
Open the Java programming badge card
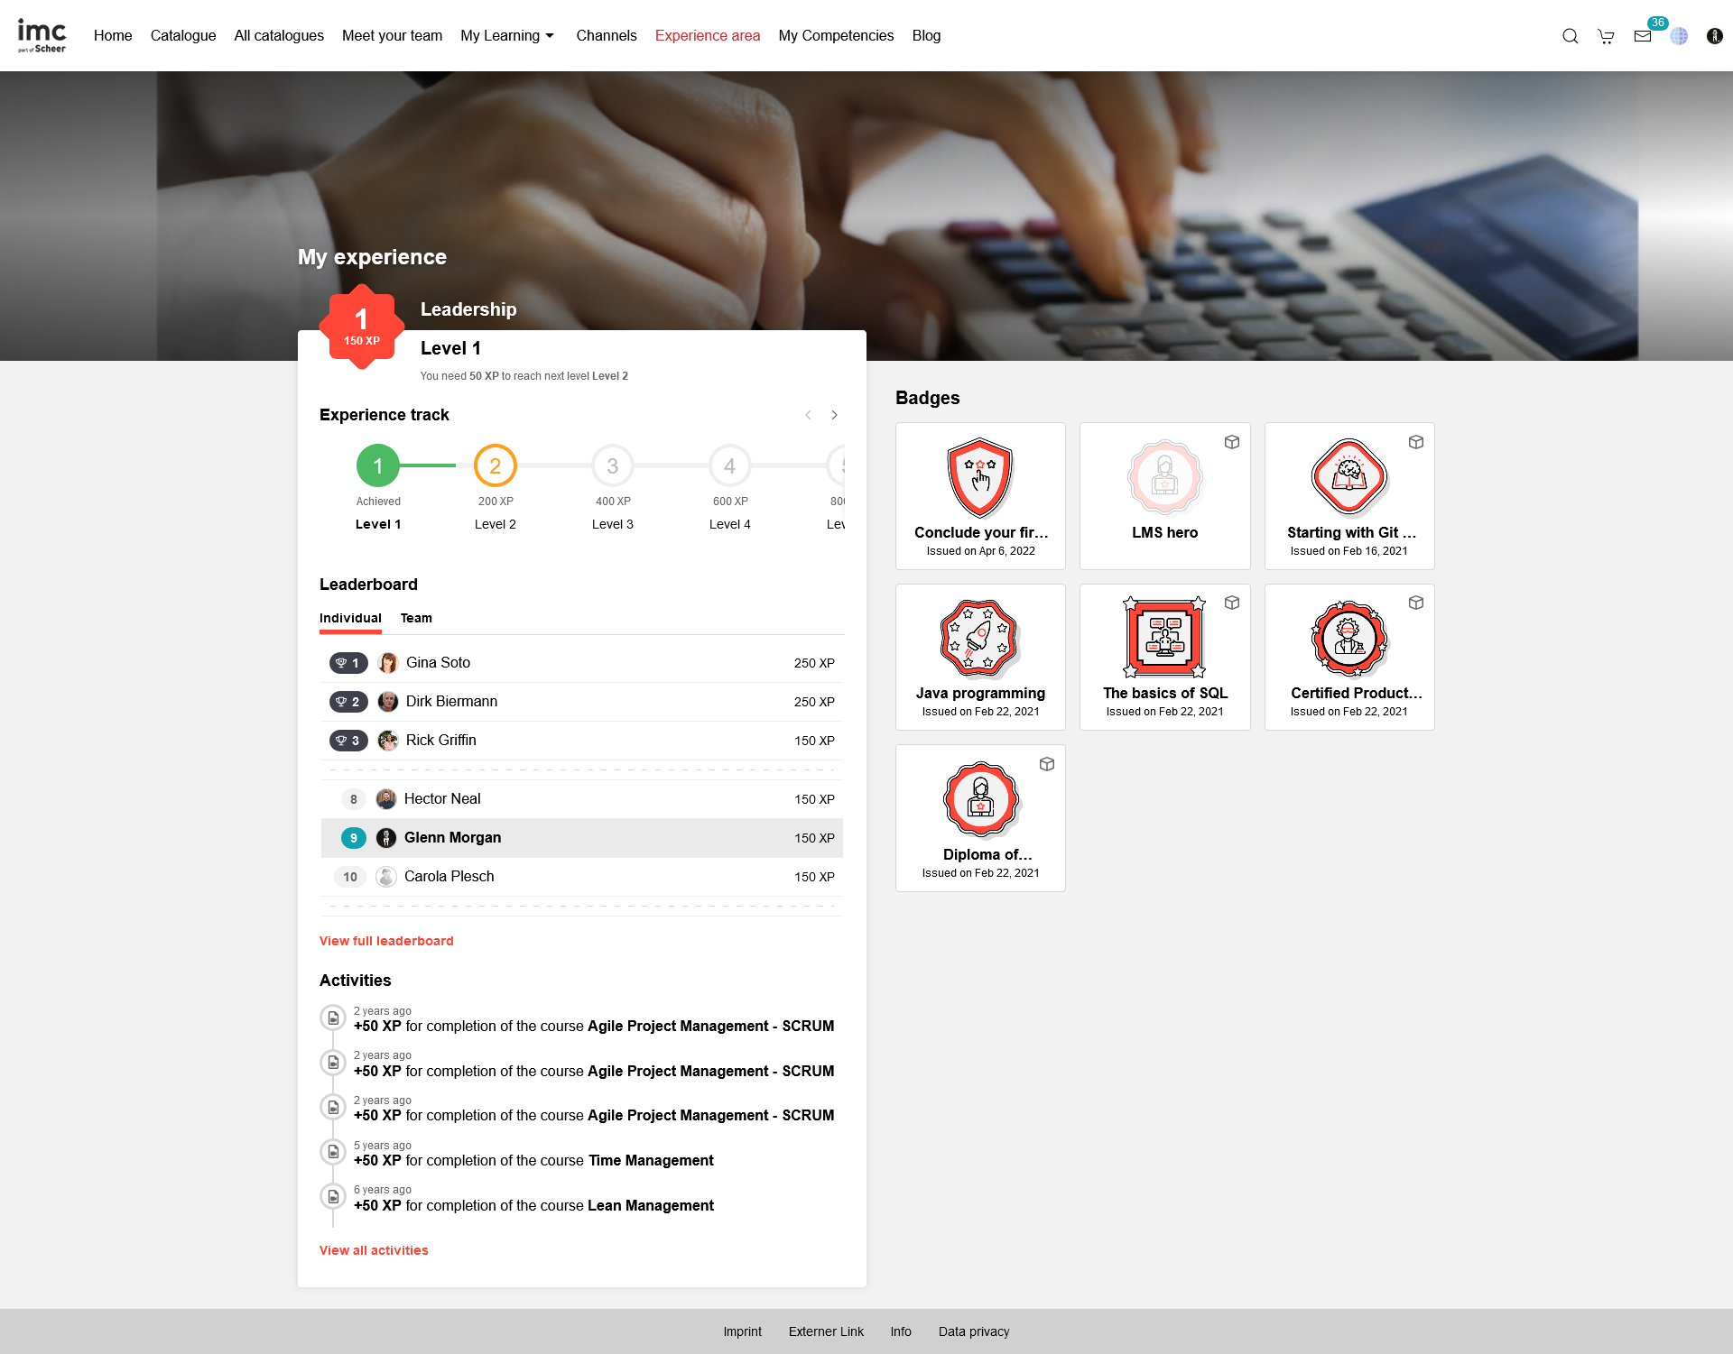pos(980,657)
